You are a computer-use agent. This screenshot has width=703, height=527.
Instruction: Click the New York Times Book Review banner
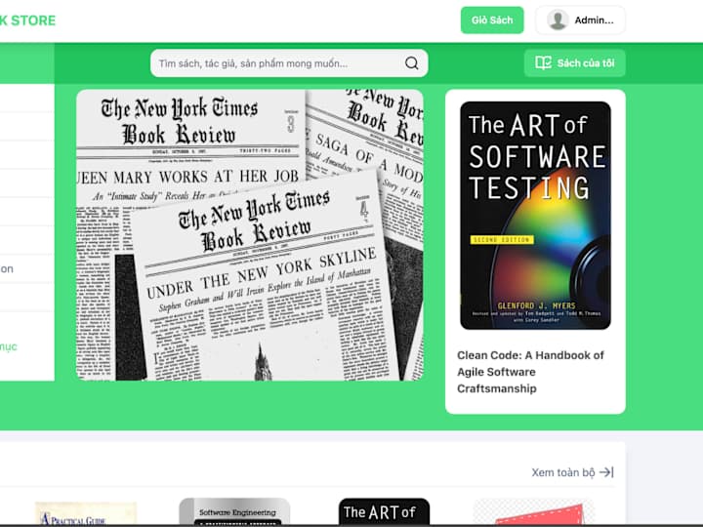click(250, 235)
